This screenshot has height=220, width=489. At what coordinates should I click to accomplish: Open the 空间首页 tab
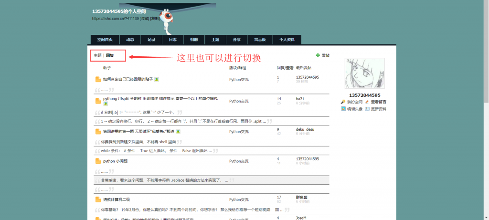coord(105,40)
